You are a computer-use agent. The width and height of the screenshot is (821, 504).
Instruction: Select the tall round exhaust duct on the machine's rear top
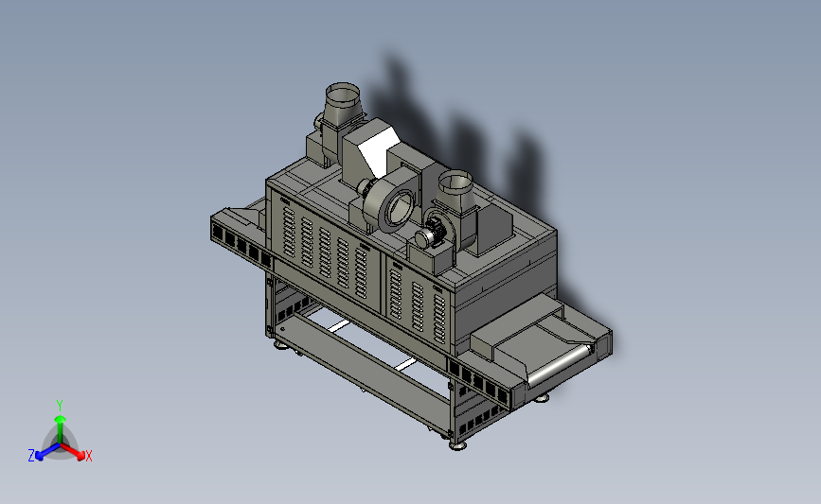pos(342,105)
